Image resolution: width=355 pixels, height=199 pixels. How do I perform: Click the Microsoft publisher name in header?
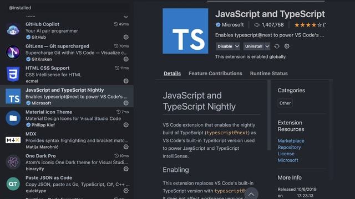[233, 25]
